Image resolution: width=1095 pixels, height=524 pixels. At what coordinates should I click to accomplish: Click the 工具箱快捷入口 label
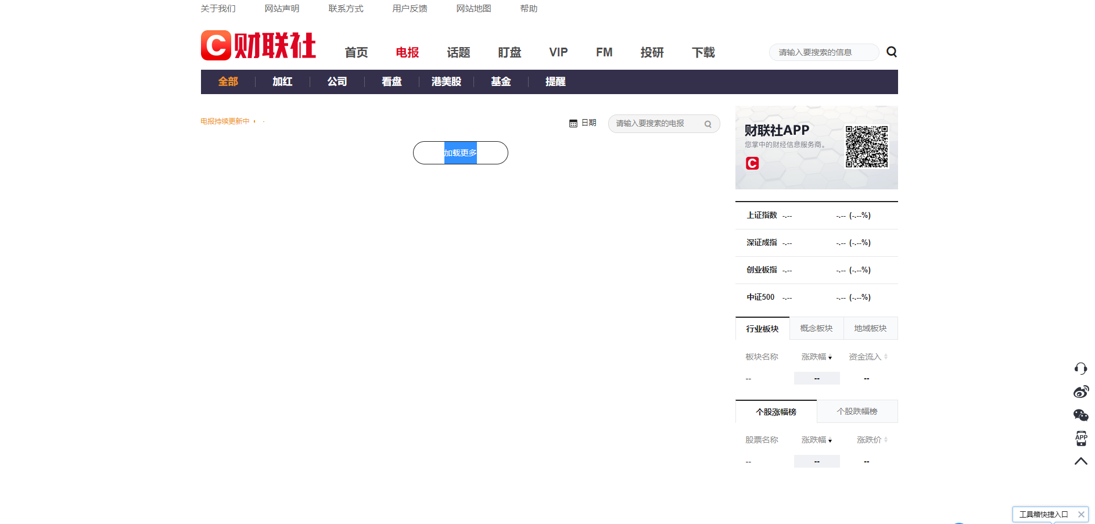click(1043, 514)
